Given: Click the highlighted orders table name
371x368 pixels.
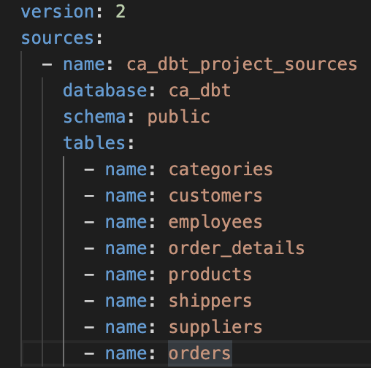Looking at the screenshot, I should (199, 353).
